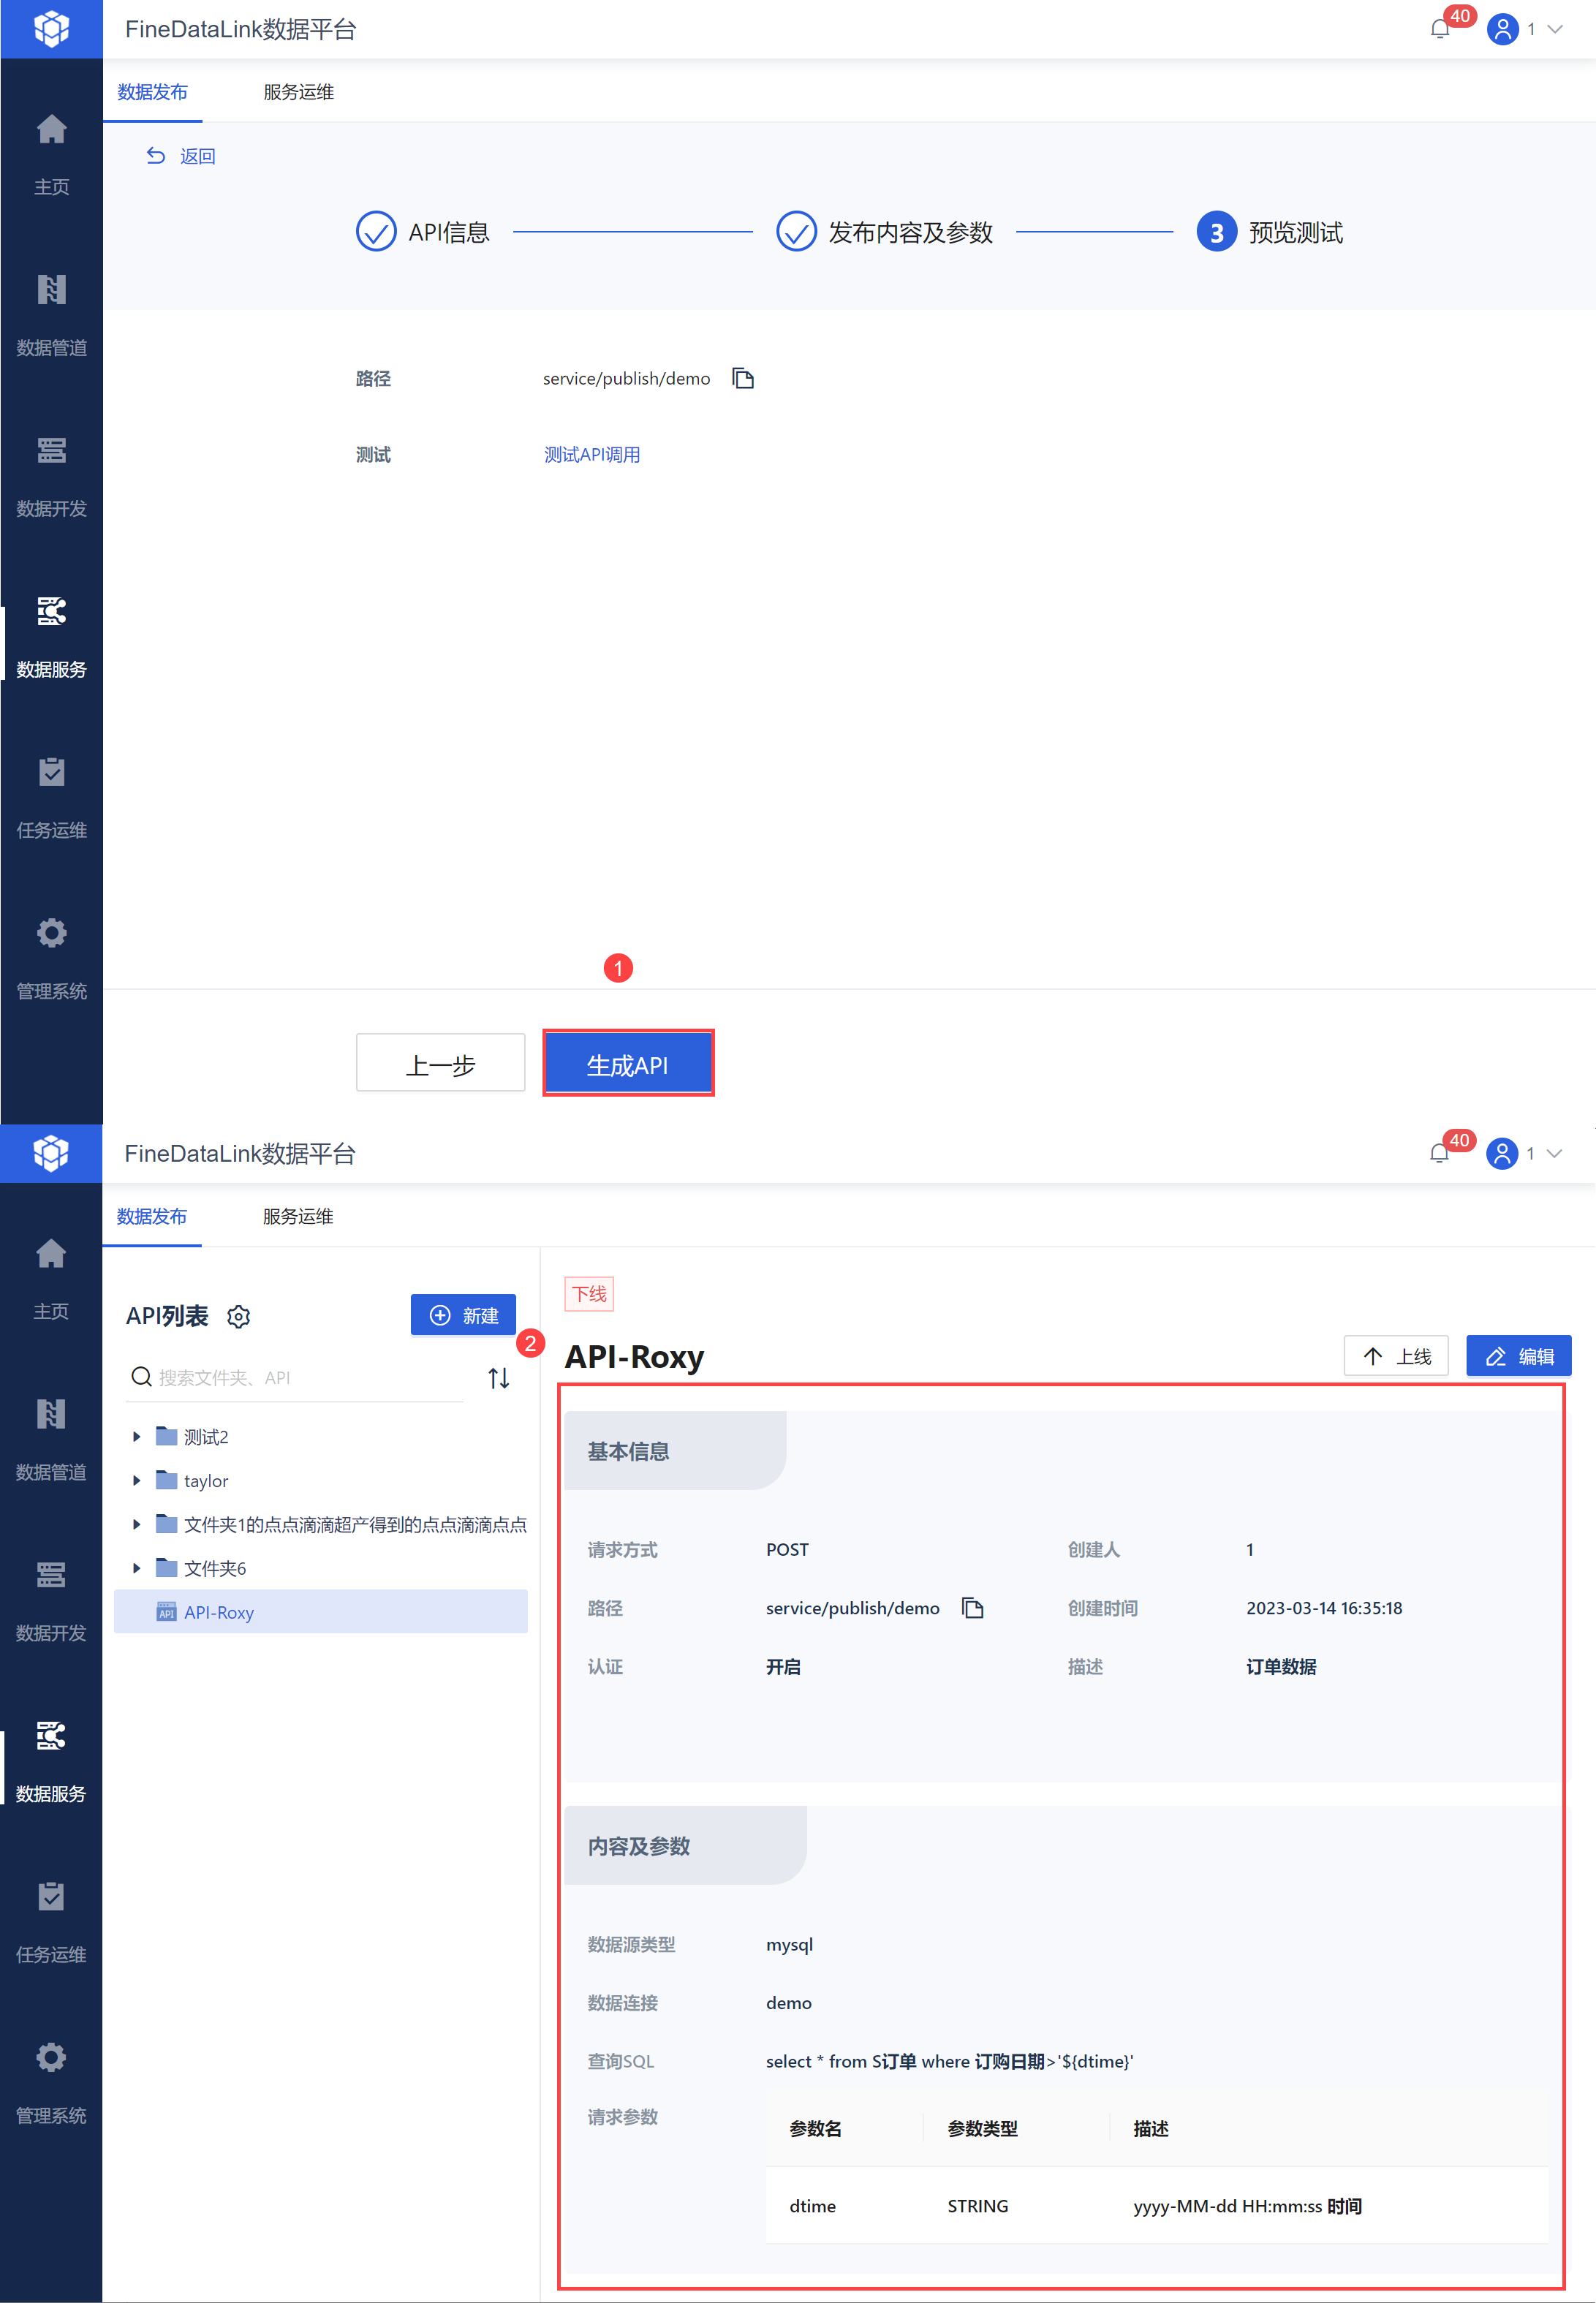Click the API列表 settings gear icon
Screen dimensions: 1596x2303
(238, 1316)
